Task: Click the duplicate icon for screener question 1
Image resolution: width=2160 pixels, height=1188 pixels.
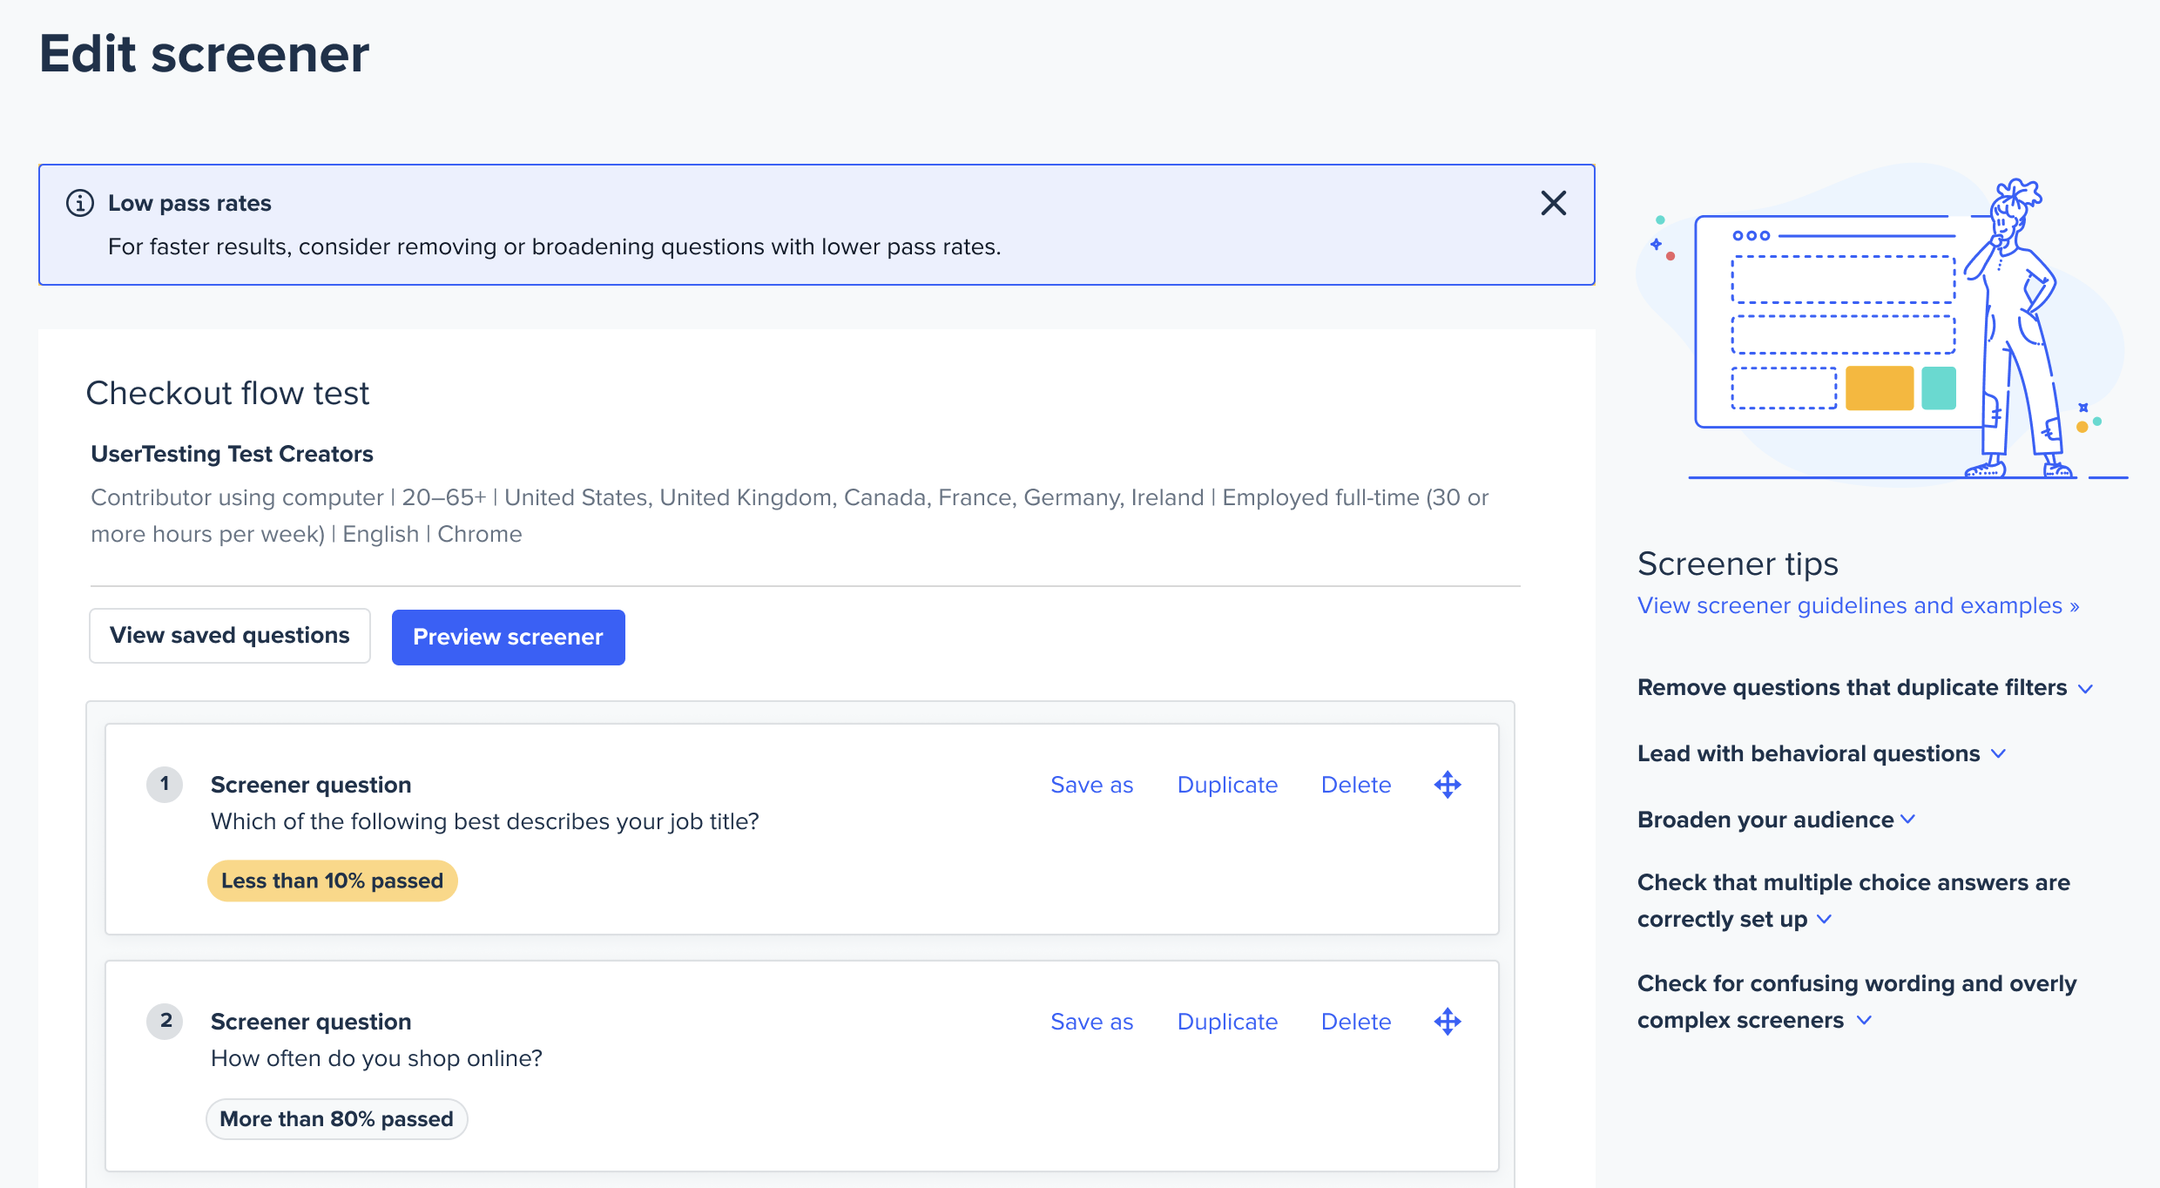Action: tap(1227, 783)
